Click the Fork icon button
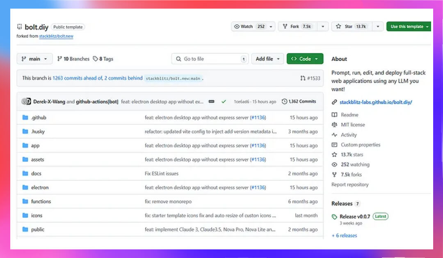Image resolution: width=443 pixels, height=258 pixels. (x=285, y=26)
